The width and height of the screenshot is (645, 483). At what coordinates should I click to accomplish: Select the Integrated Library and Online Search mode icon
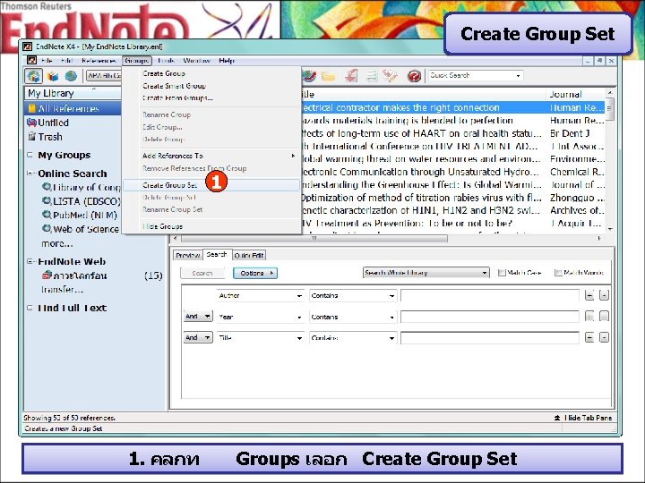[x=34, y=76]
